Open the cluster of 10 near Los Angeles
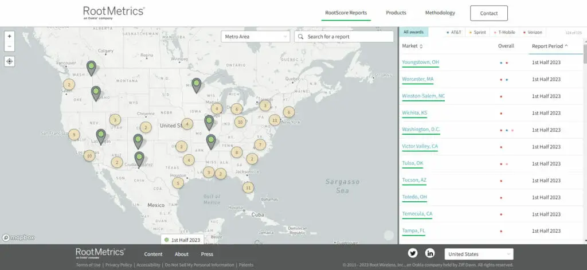 pos(89,155)
